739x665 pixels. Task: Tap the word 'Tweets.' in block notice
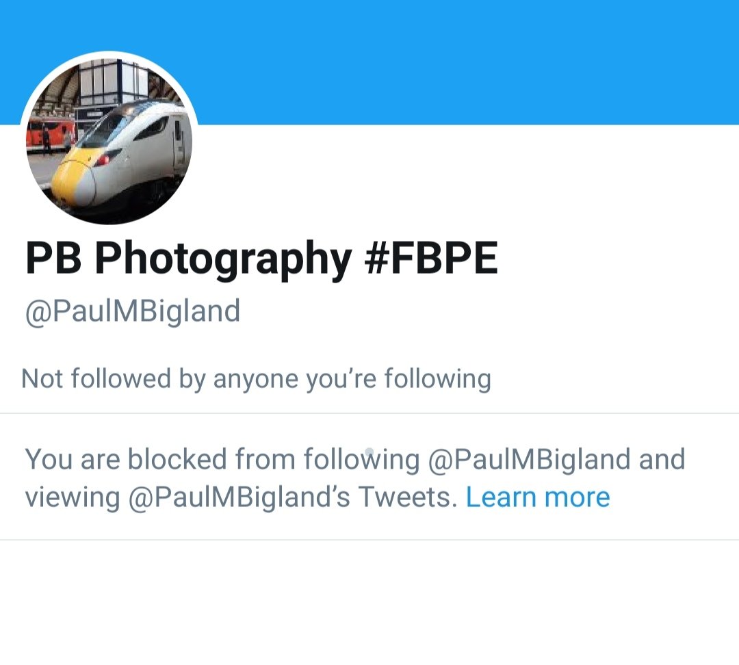coord(408,497)
